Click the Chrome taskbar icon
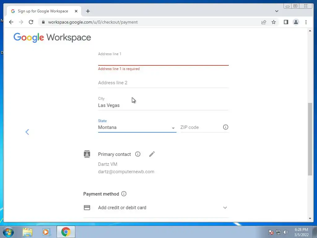Image resolution: width=317 pixels, height=238 pixels. (x=66, y=232)
